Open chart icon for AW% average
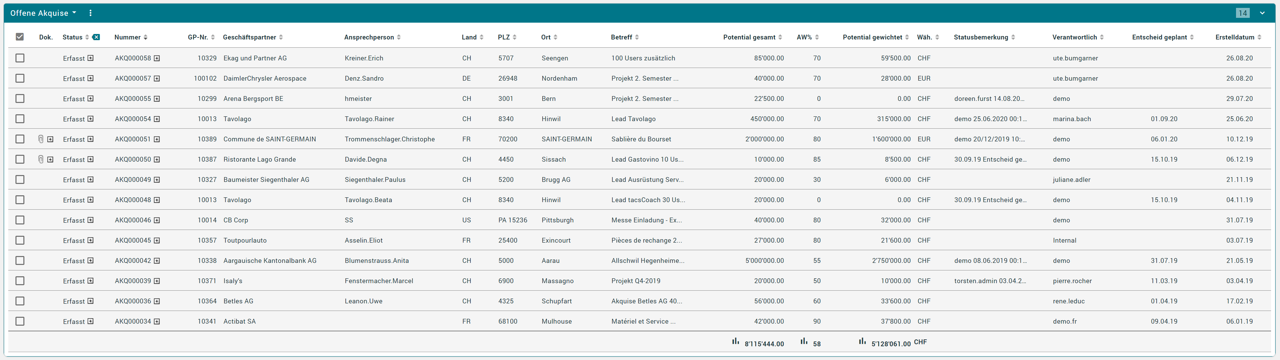This screenshot has height=360, width=1280. pos(804,341)
